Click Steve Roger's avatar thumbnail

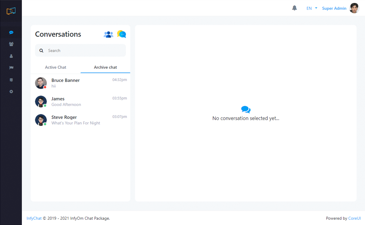coord(41,120)
